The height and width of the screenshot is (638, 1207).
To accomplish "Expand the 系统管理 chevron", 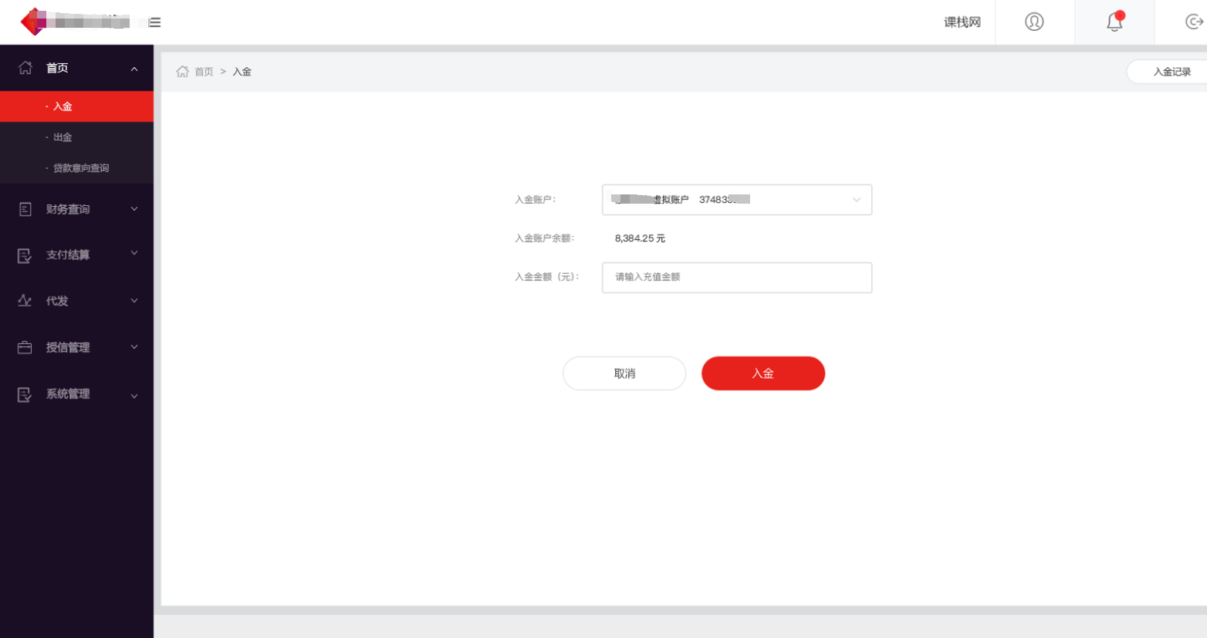I will (x=134, y=396).
